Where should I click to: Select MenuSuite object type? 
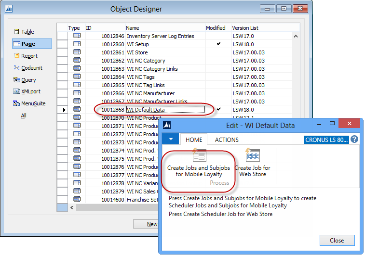pyautogui.click(x=33, y=103)
